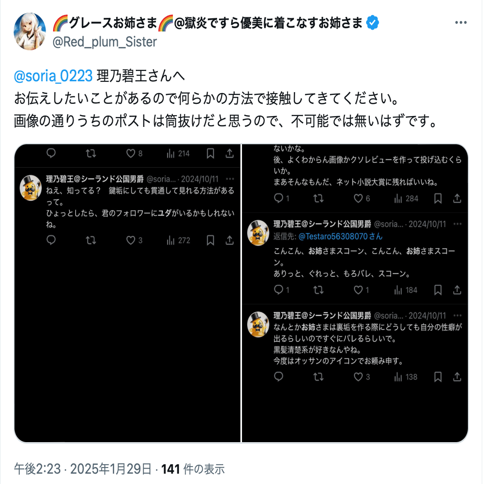
Task: Like the post with 3 likes and 272 views
Action: pos(131,240)
